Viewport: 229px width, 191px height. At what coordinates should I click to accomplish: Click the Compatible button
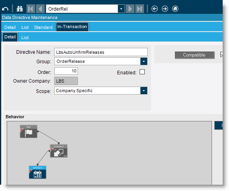click(x=195, y=55)
